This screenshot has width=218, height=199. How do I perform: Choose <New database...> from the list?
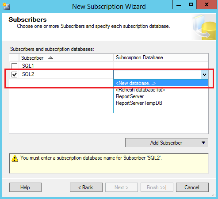point(161,83)
